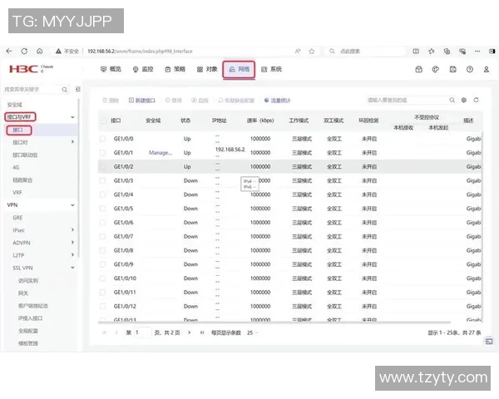This screenshot has height=399, width=499.
Task: Refresh the interface table list
Action: (x=476, y=100)
